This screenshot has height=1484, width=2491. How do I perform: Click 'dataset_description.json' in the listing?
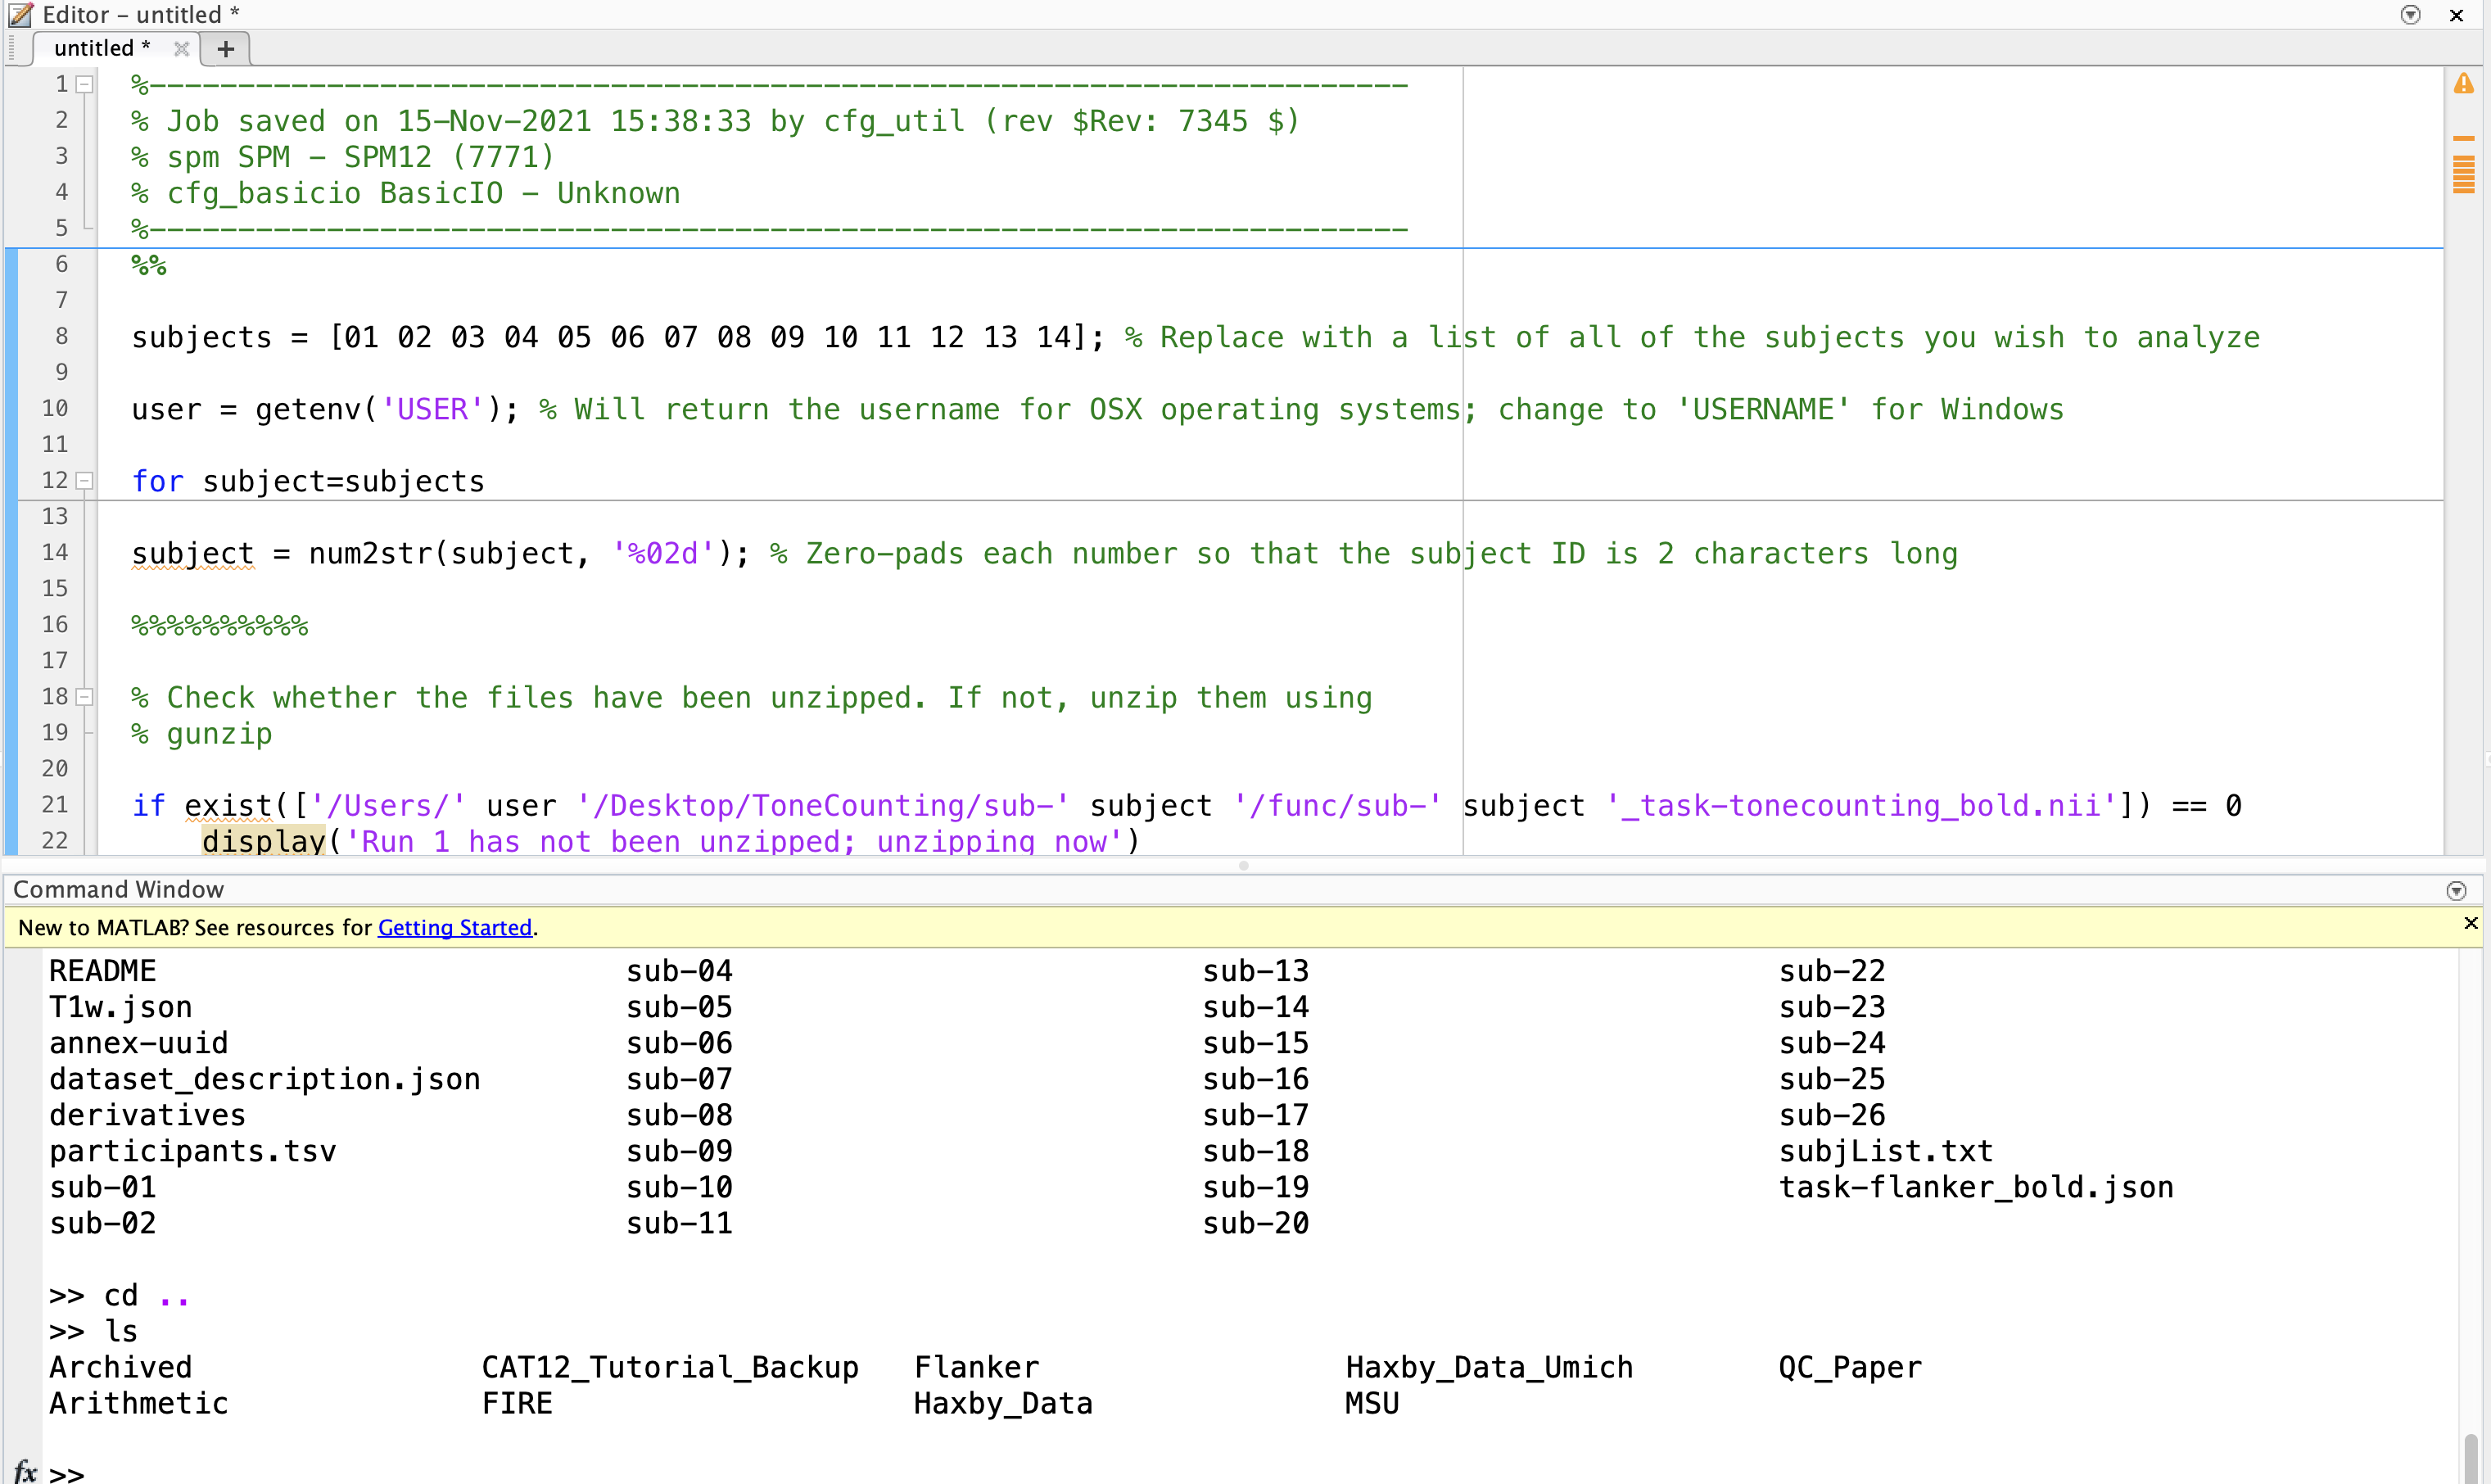[x=264, y=1079]
